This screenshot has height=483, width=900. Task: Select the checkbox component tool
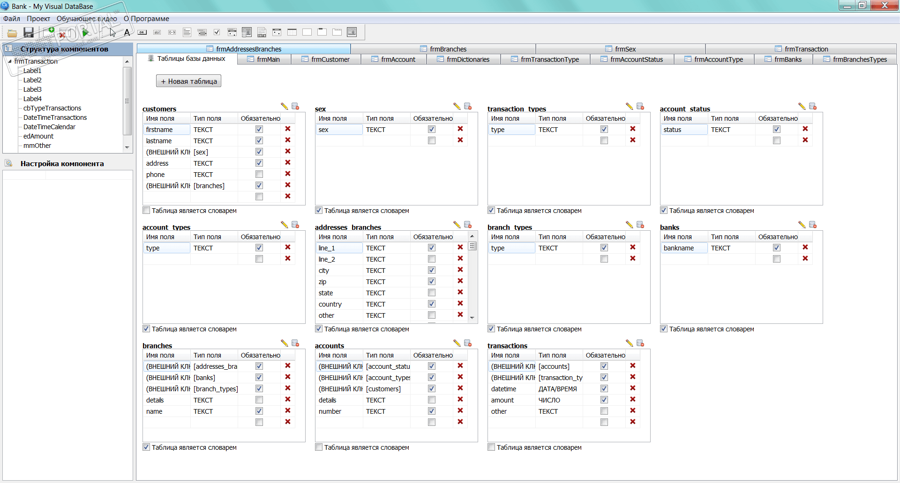(x=217, y=32)
